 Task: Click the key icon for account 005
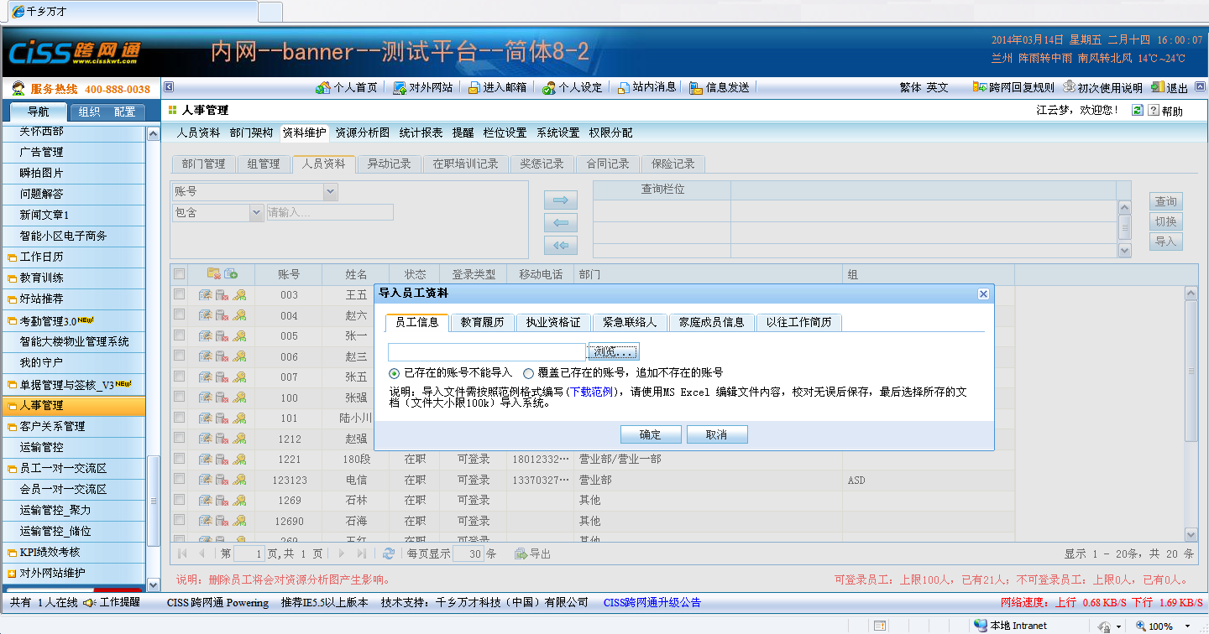[240, 335]
